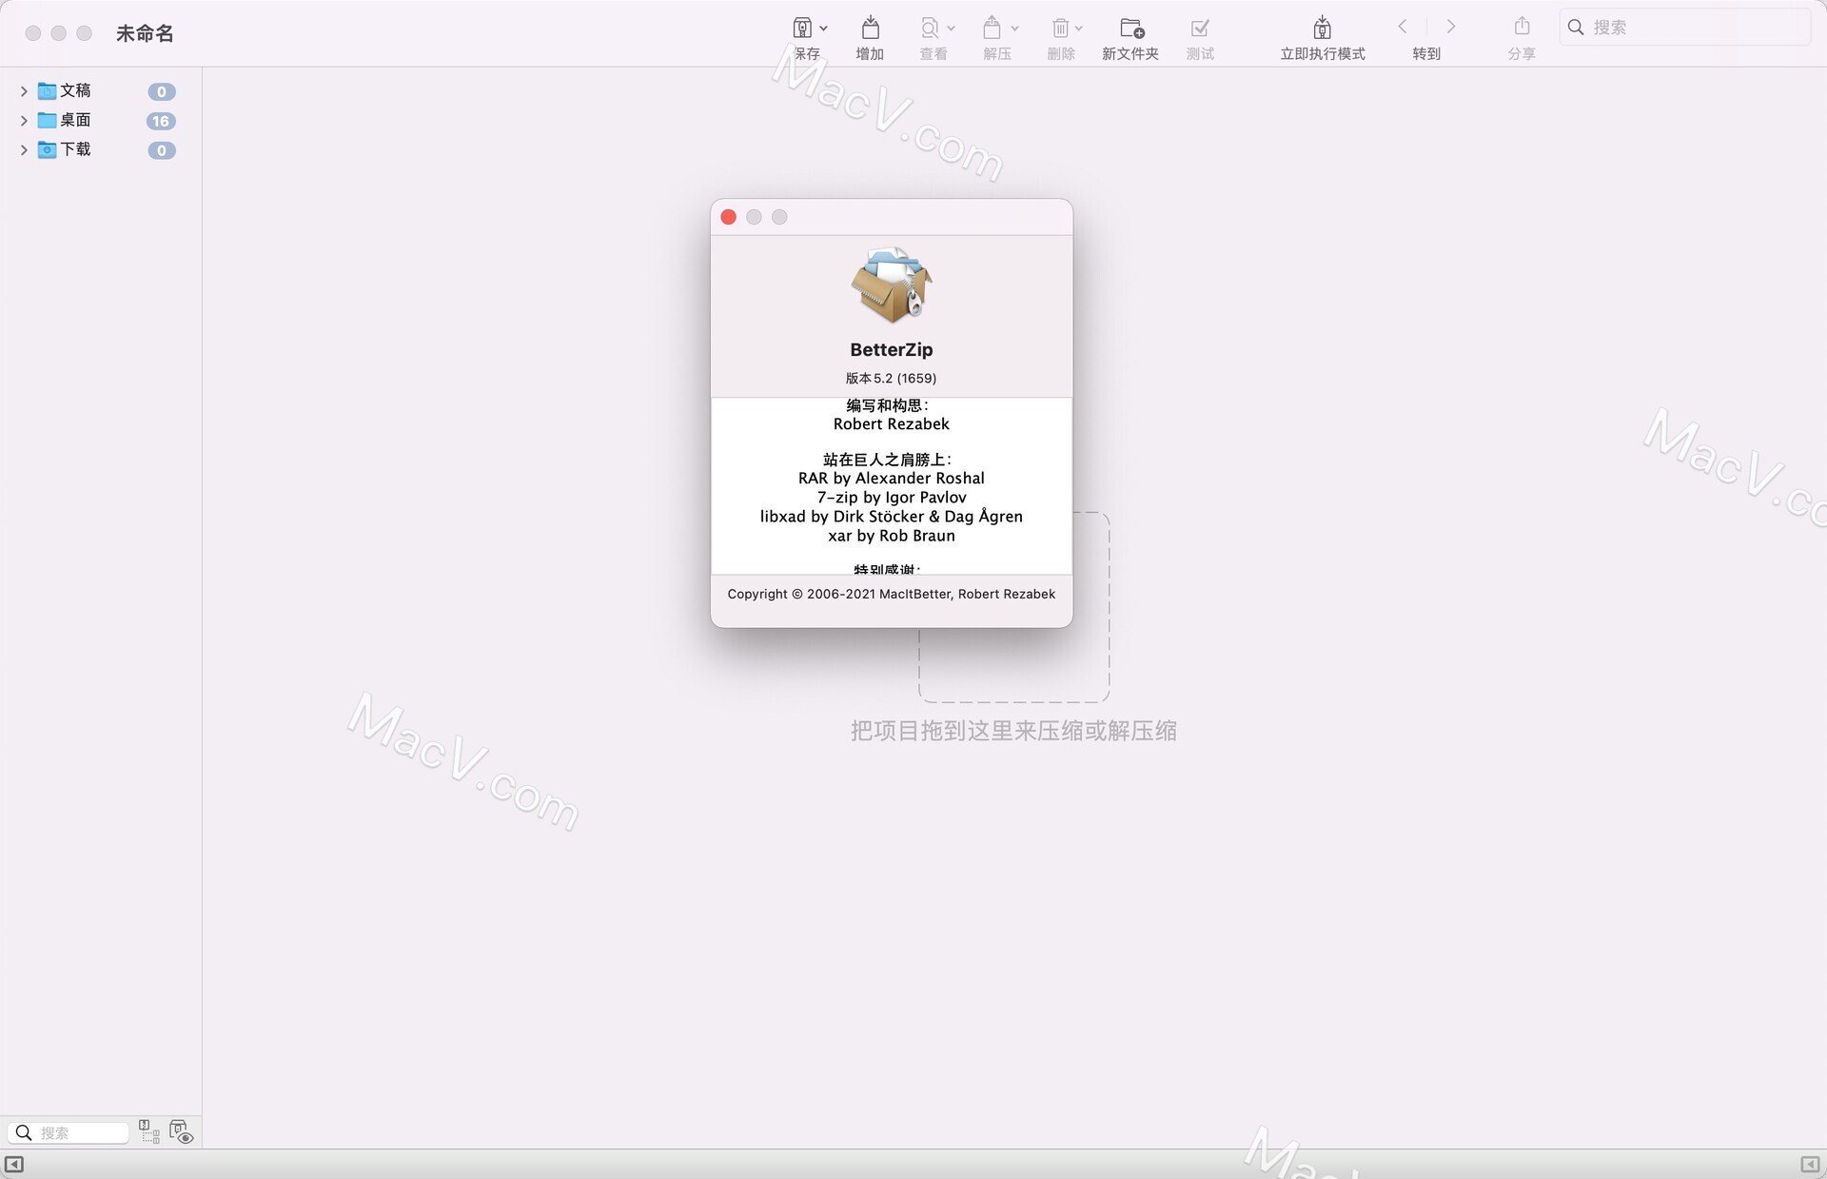Expand the 文稿 folder in sidebar
The image size is (1827, 1179).
pyautogui.click(x=24, y=91)
